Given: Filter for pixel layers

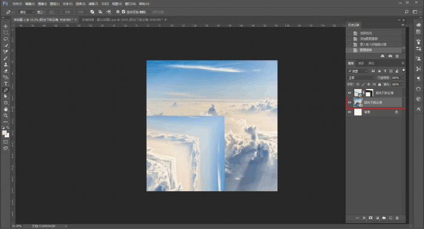Looking at the screenshot, I should click(x=373, y=71).
